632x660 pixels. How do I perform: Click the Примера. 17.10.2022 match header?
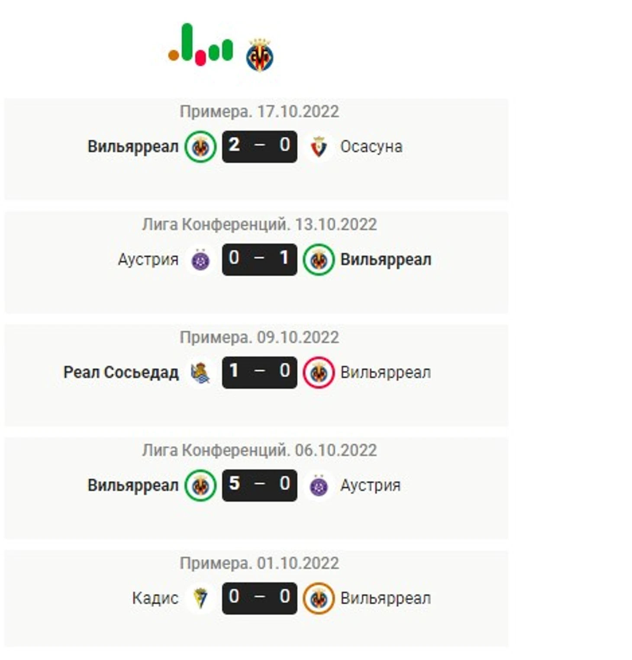259,112
